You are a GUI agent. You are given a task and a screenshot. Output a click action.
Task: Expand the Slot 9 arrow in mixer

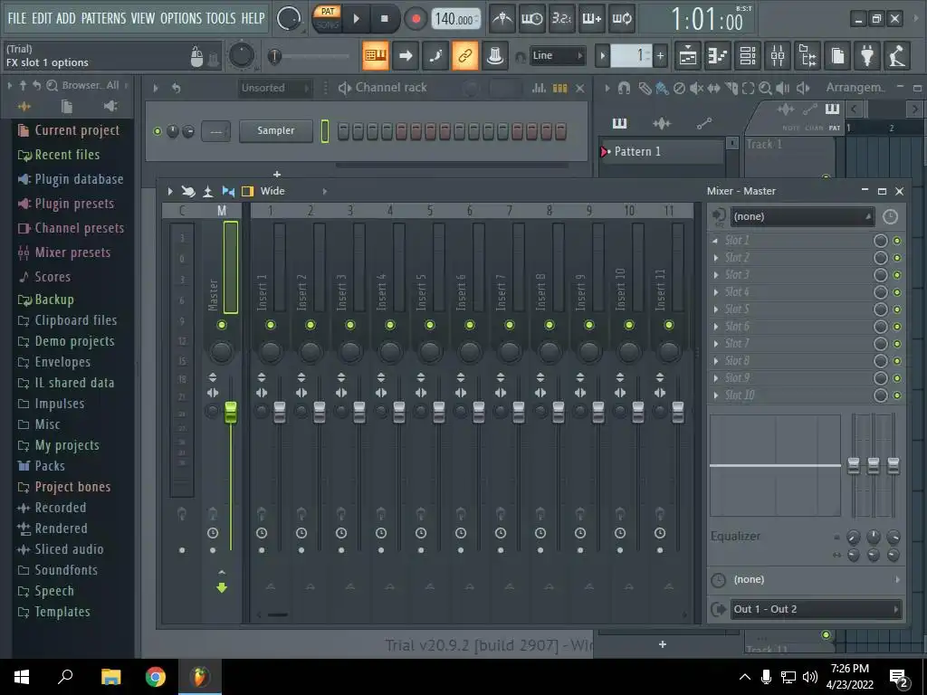[716, 377]
